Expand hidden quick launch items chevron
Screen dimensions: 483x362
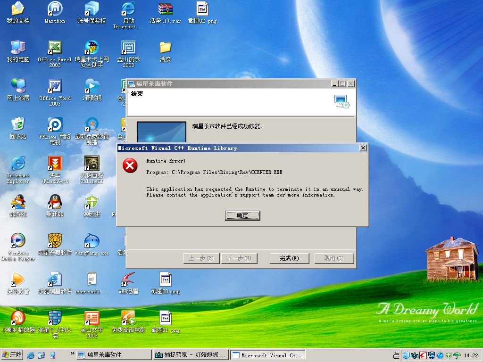tap(72, 354)
